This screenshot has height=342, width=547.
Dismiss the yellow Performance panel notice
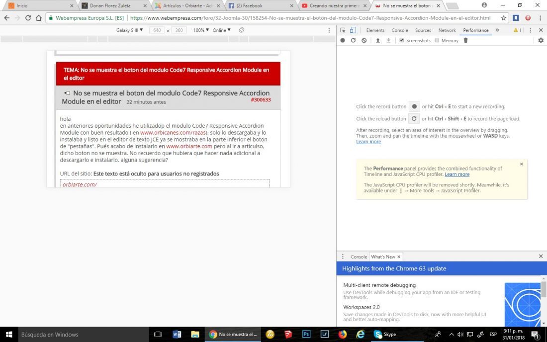522,164
